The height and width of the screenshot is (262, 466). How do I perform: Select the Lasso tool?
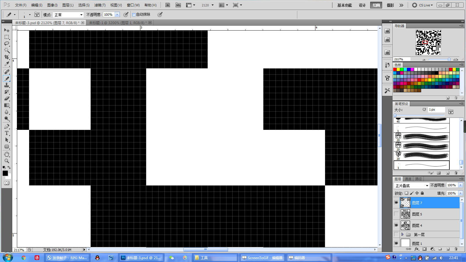click(7, 44)
